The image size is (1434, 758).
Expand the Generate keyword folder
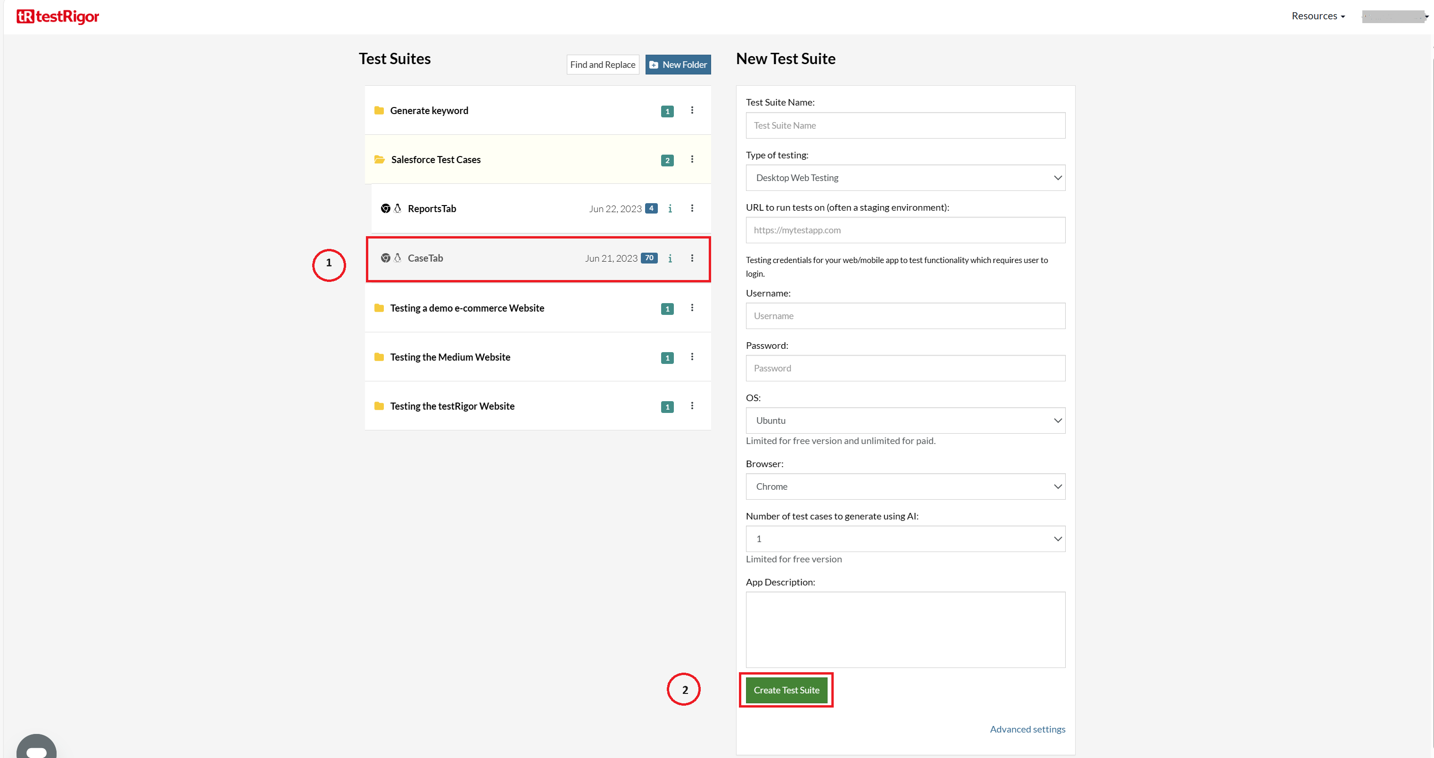click(x=429, y=111)
